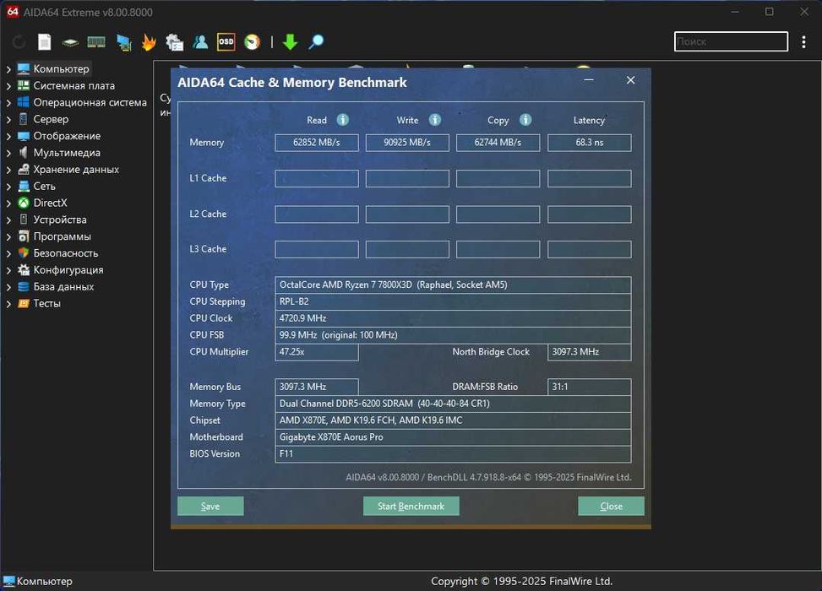Open the memory module benchmark toolbar icon
The width and height of the screenshot is (822, 591).
point(96,42)
